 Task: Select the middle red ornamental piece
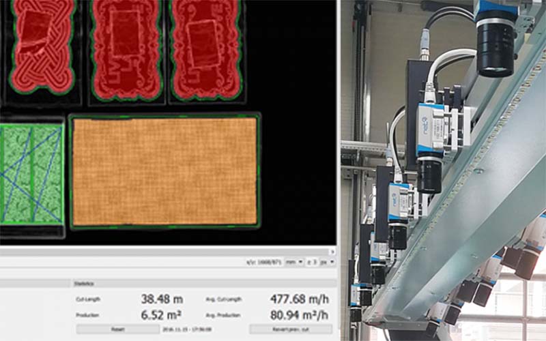125,48
